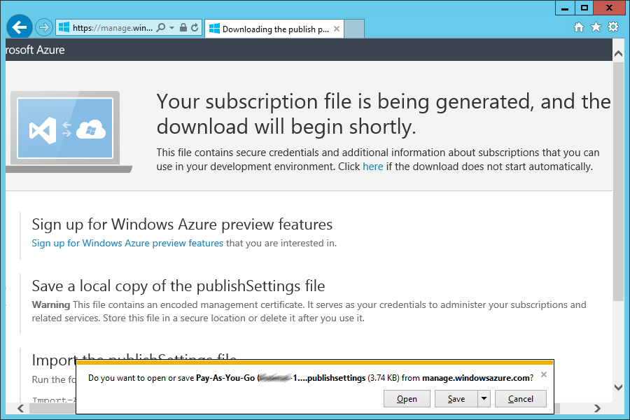Open the address bar autocomplete dropdown arrow
630x420 pixels.
[x=172, y=27]
